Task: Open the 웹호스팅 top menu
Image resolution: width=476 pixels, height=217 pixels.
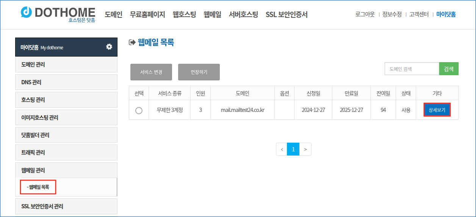Action: pyautogui.click(x=184, y=15)
